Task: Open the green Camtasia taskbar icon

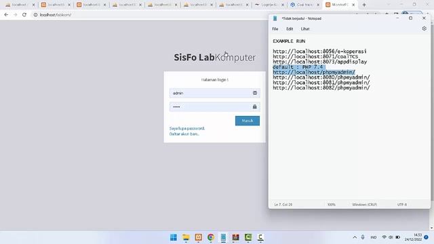Action: pos(248,237)
